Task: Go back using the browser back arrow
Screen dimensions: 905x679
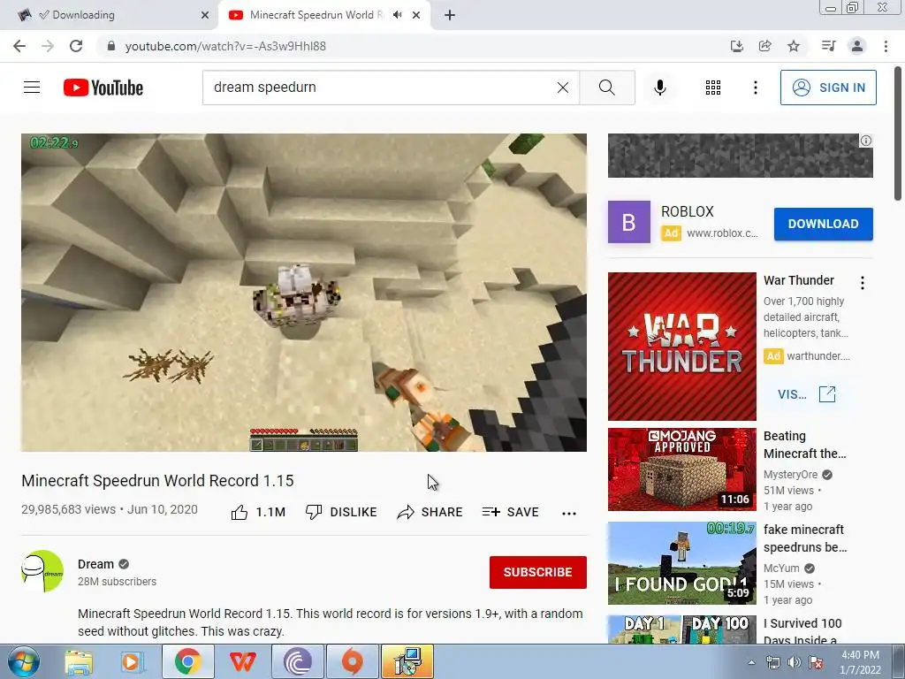Action: [19, 46]
